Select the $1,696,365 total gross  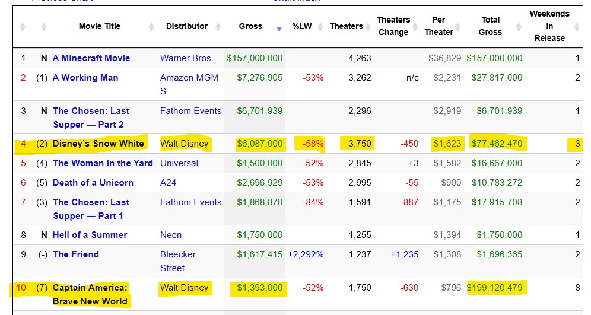point(500,254)
